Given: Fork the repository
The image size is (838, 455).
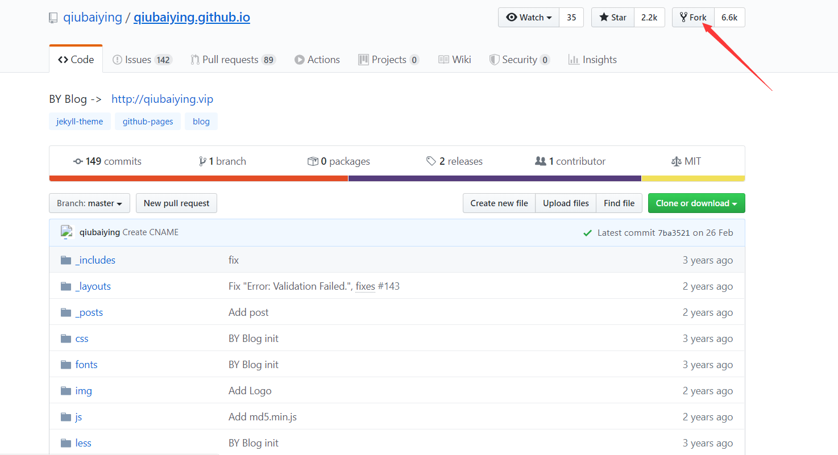Looking at the screenshot, I should click(693, 18).
